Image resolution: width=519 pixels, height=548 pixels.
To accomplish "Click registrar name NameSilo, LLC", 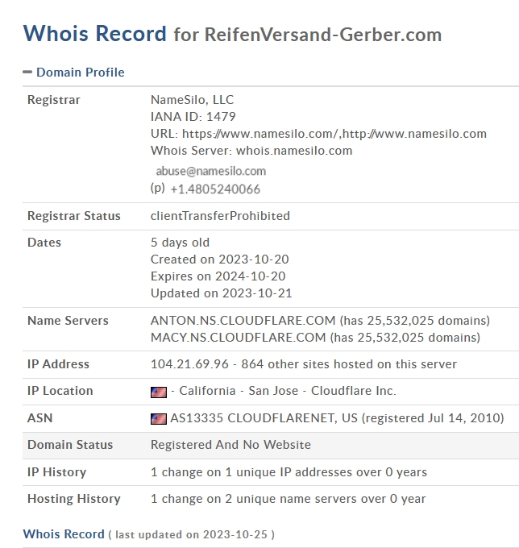I will pos(192,100).
